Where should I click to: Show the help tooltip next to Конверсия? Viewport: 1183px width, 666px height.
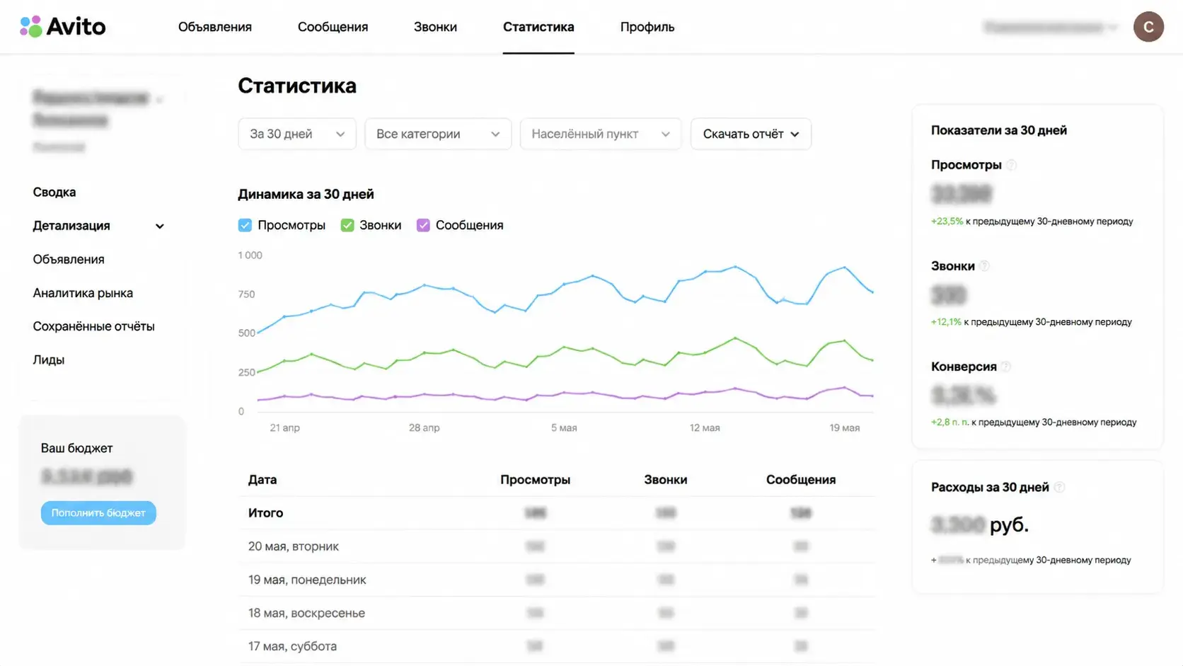1006,367
